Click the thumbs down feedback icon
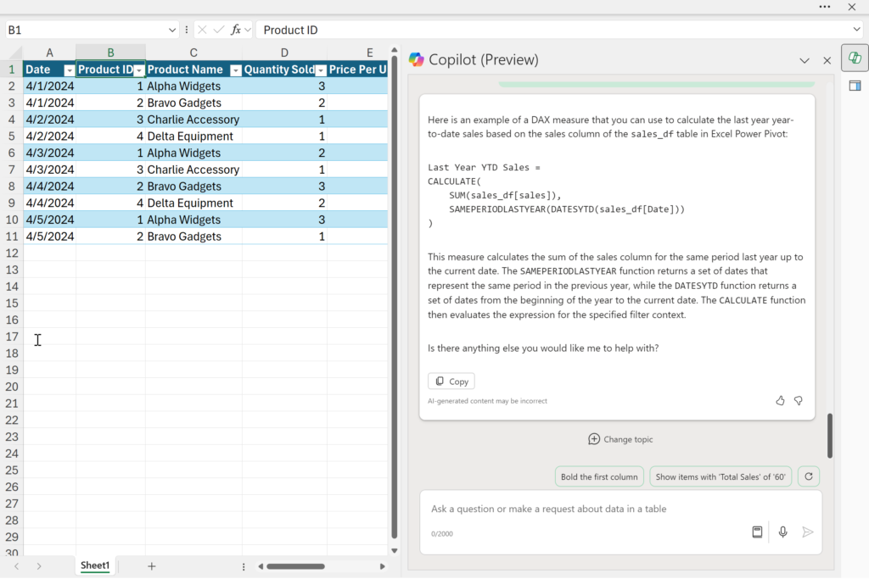Image resolution: width=869 pixels, height=579 pixels. point(798,400)
